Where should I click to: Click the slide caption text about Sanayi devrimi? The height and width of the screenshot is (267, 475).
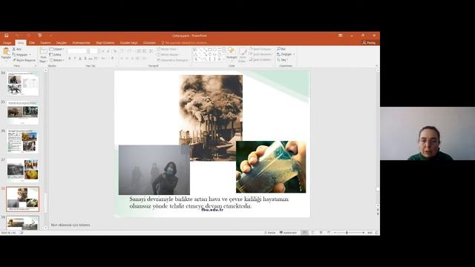(209, 202)
